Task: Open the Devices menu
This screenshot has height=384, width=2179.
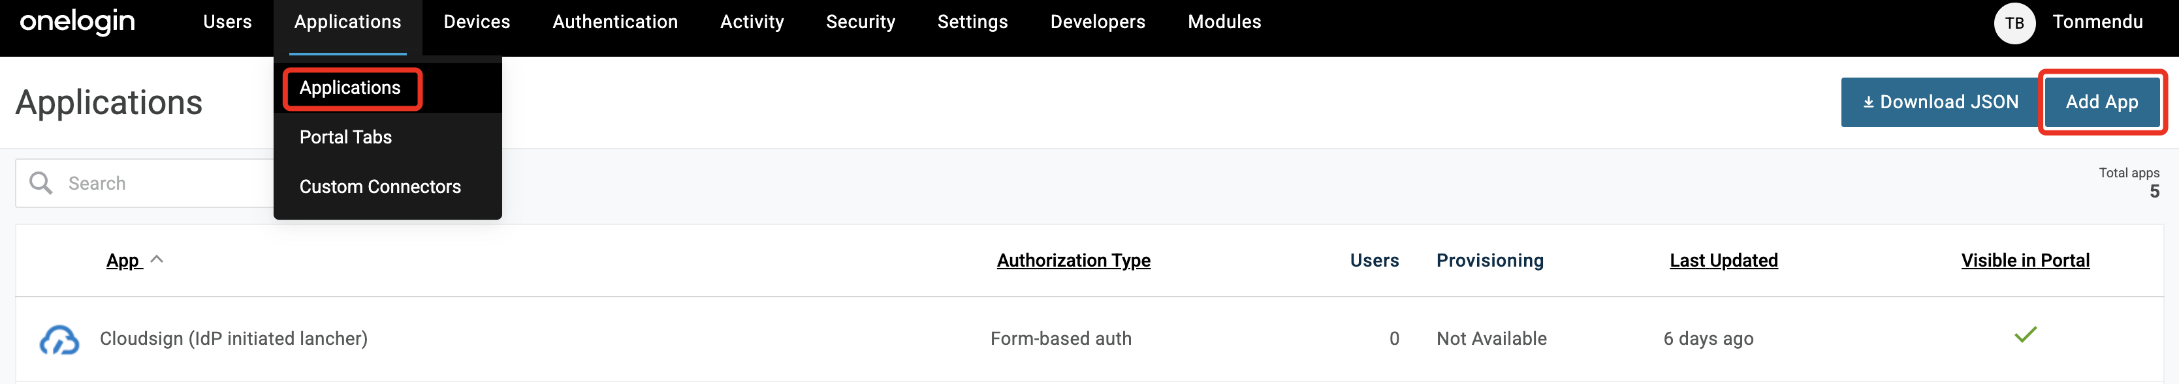Action: point(476,22)
